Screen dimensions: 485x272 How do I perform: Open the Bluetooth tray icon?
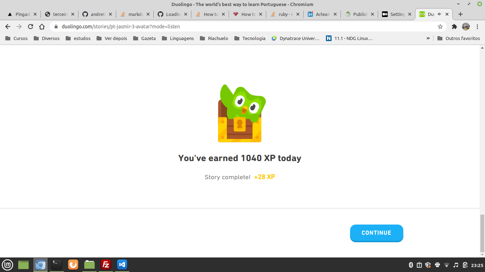411,265
